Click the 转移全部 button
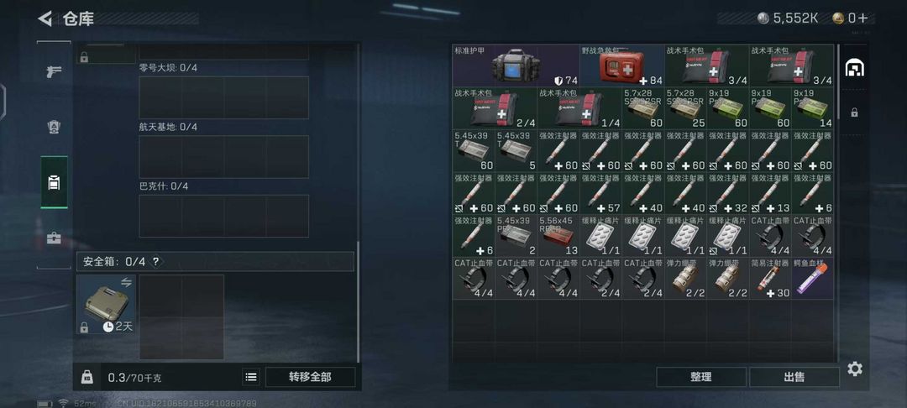907x408 pixels. (310, 377)
